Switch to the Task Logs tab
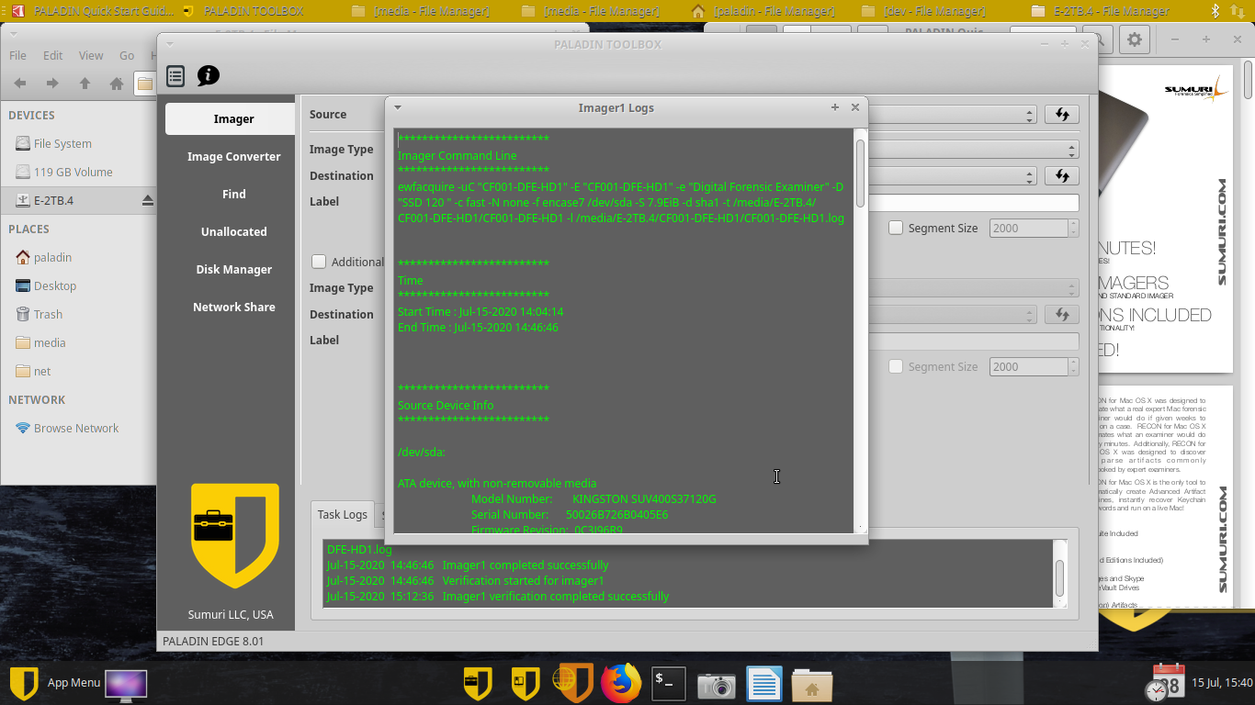Viewport: 1255px width, 705px height. 342,514
